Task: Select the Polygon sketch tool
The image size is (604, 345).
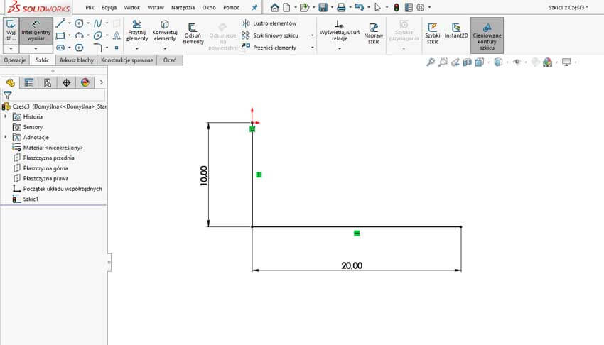Action: pos(79,48)
